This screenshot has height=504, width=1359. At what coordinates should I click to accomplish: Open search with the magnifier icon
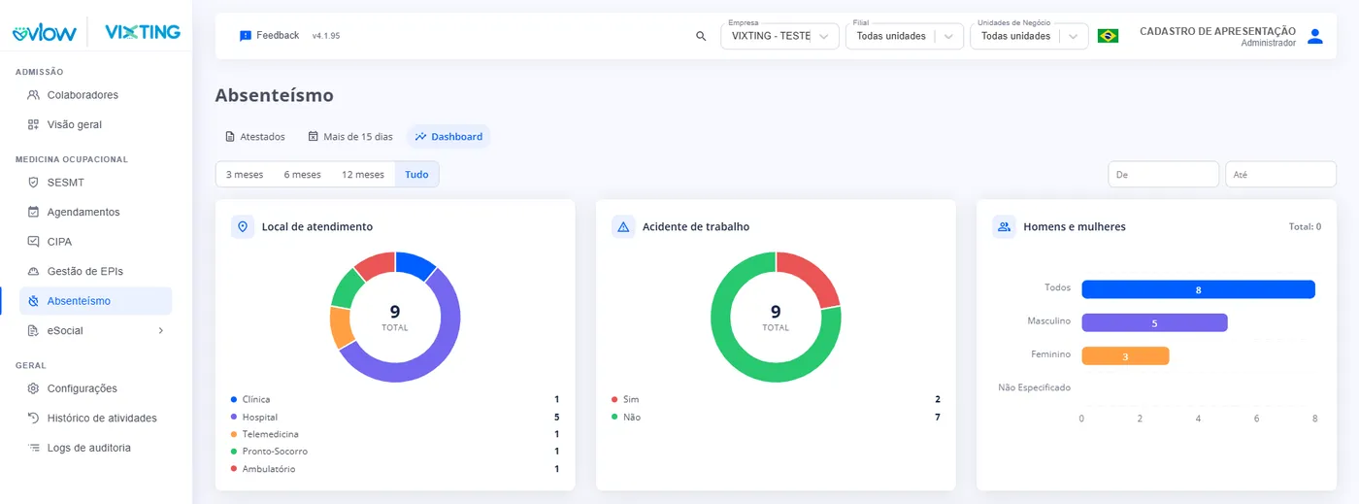click(x=701, y=36)
